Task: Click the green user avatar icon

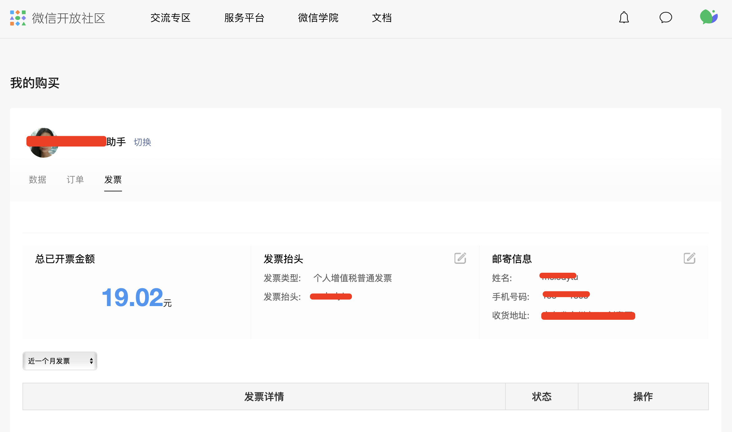Action: click(x=709, y=17)
